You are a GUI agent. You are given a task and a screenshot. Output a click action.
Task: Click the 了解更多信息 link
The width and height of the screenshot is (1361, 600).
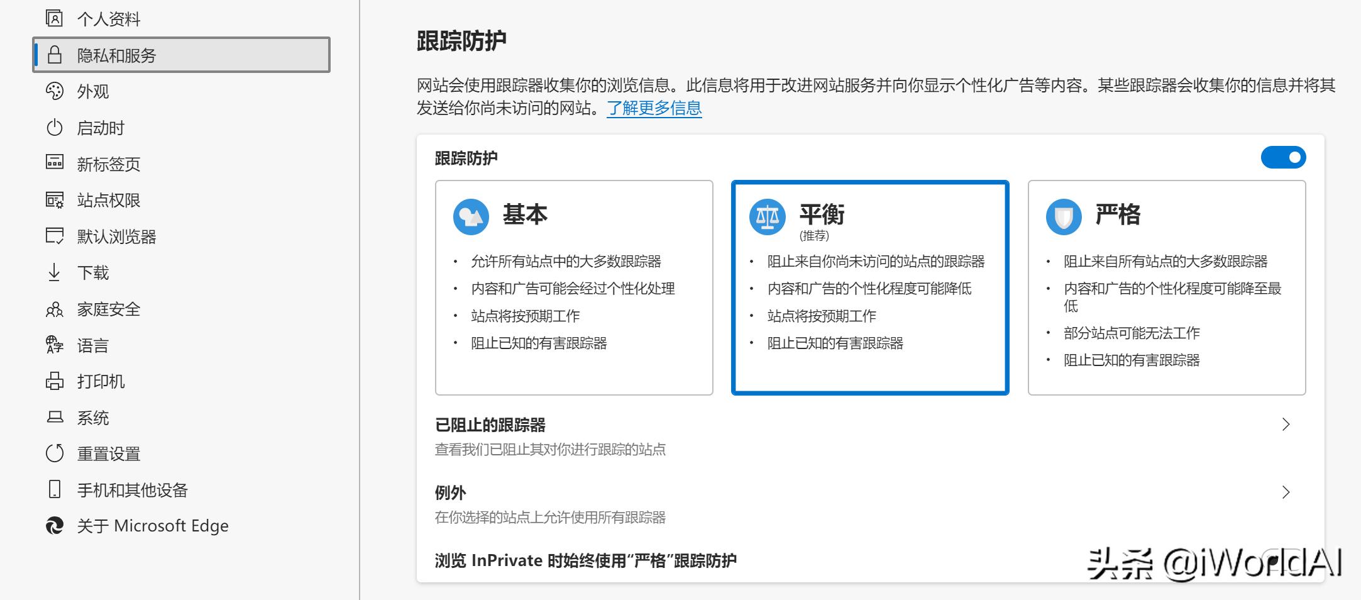(654, 109)
